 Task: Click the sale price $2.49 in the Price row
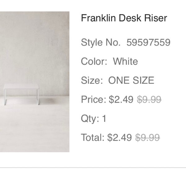[x=121, y=100]
